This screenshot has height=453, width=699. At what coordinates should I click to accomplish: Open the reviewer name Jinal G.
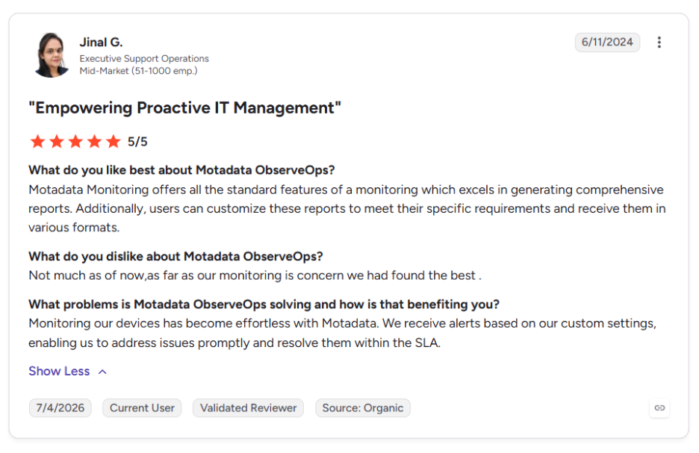(x=102, y=43)
